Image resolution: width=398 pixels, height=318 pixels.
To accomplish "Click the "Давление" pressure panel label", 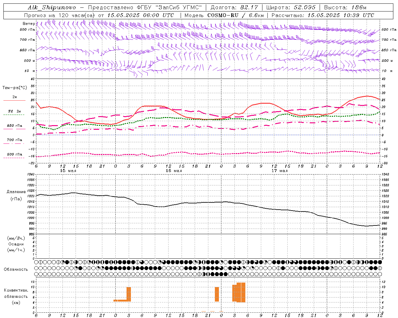I will [16, 192].
